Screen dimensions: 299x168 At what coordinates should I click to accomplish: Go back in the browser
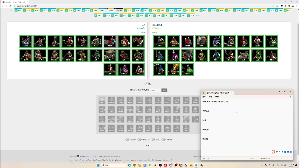pos(3,6)
